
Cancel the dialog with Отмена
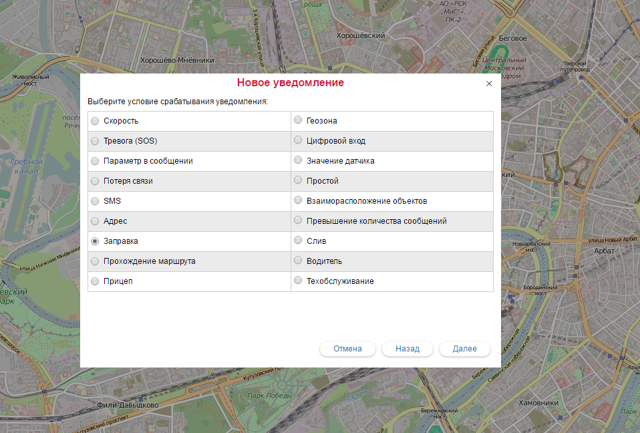(x=347, y=348)
